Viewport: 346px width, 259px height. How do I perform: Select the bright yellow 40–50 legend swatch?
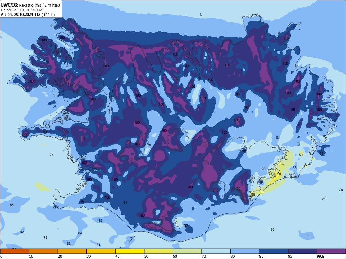(x=130, y=251)
